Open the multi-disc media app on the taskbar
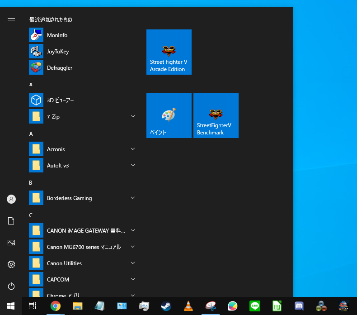Screen dimensions: 357x315 tap(321, 306)
